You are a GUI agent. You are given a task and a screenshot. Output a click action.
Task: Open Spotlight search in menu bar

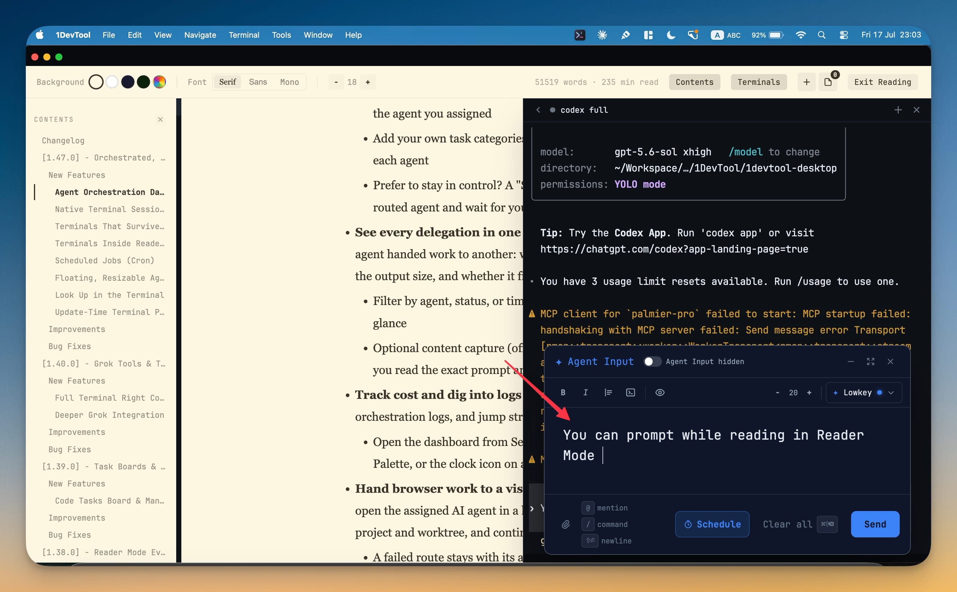pyautogui.click(x=821, y=35)
